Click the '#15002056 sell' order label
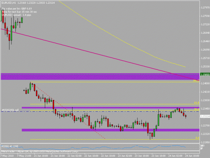The height and width of the screenshot is (158, 210). (x=10, y=110)
